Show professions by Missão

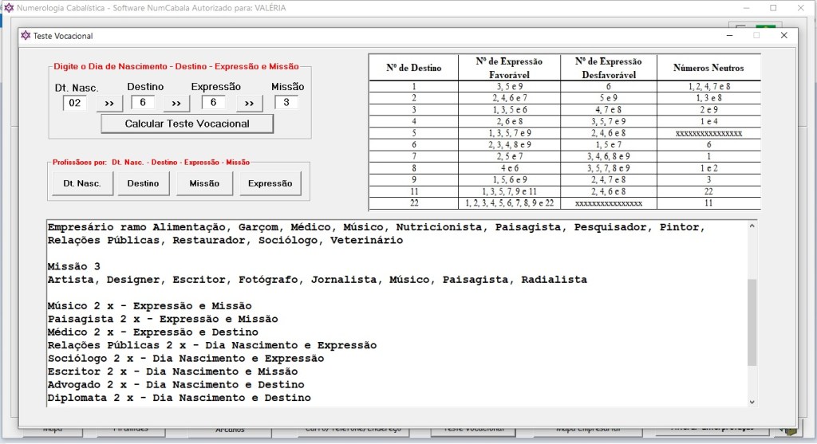point(204,183)
